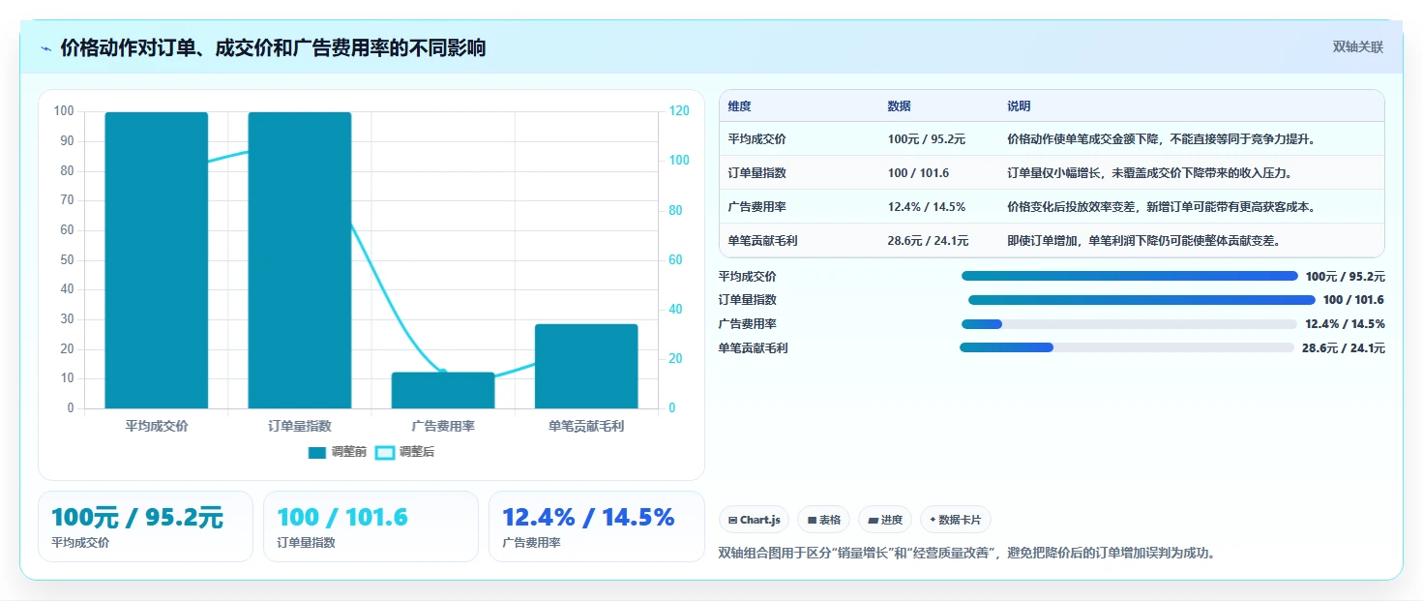
Task: Click table value 100元 / 95.2元
Action: tap(926, 138)
